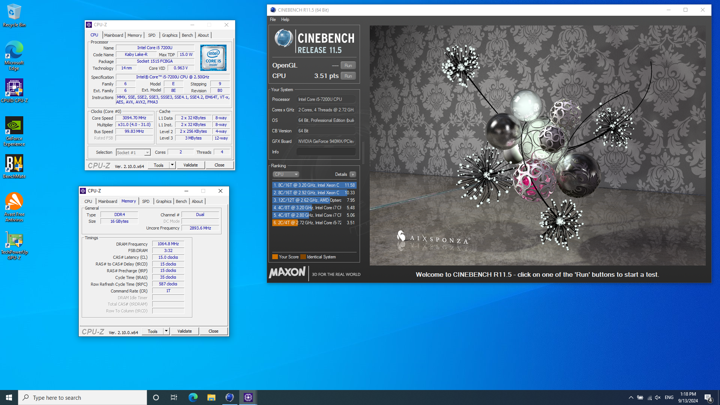Viewport: 720px width, 405px height.
Task: Click Close button in top CPU-Z window
Action: 219,165
